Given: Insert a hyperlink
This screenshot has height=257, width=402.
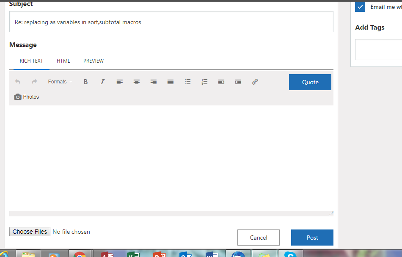Looking at the screenshot, I should [255, 82].
